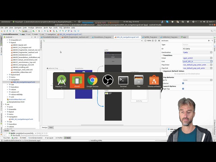The width and height of the screenshot is (216, 162).
Task: Switch to OBS in app switcher
Action: [108, 81]
